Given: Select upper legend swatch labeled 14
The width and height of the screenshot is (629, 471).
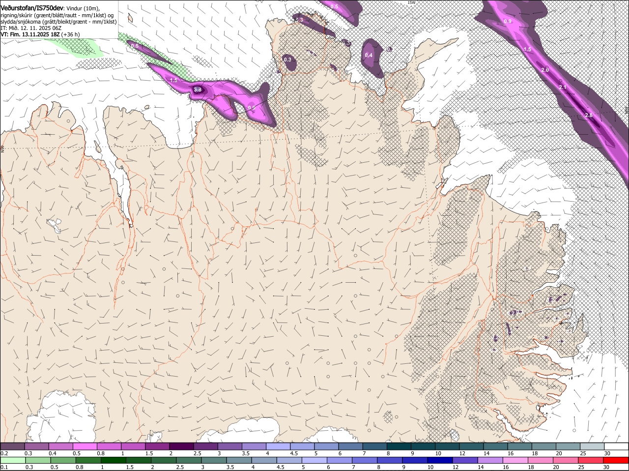Looking at the screenshot, I should (495, 446).
